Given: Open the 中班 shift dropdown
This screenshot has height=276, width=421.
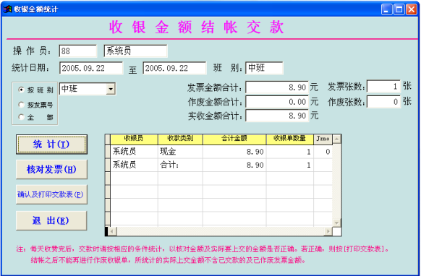Looking at the screenshot, I should pos(111,89).
